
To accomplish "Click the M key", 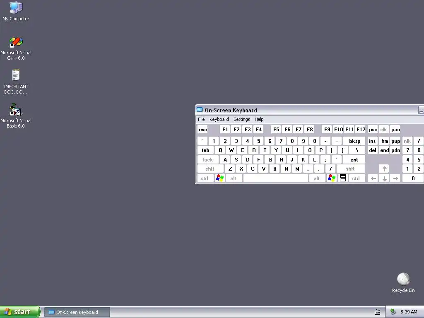I will tap(297, 169).
